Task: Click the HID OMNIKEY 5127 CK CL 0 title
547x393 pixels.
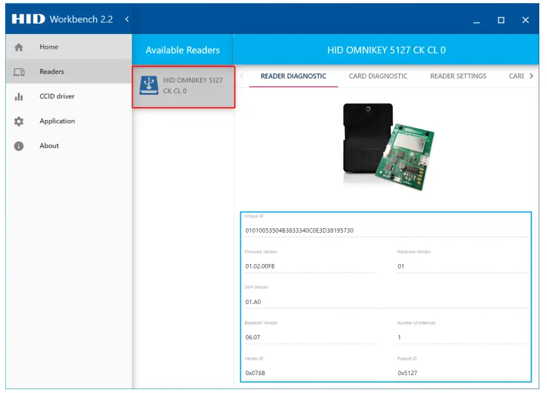Action: pos(386,50)
